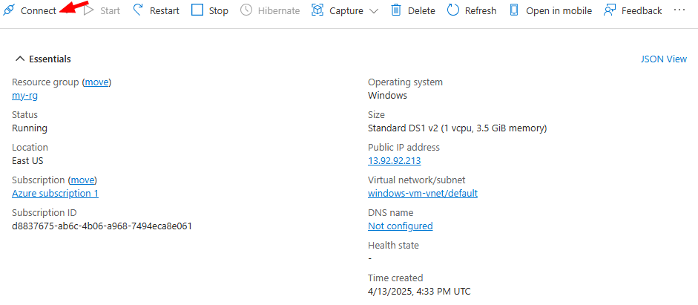Click the Restart toolbar label

coord(164,10)
